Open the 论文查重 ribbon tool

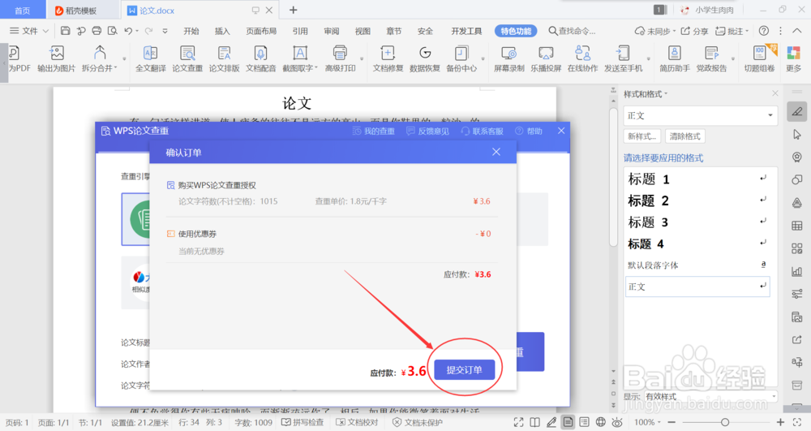click(x=187, y=59)
